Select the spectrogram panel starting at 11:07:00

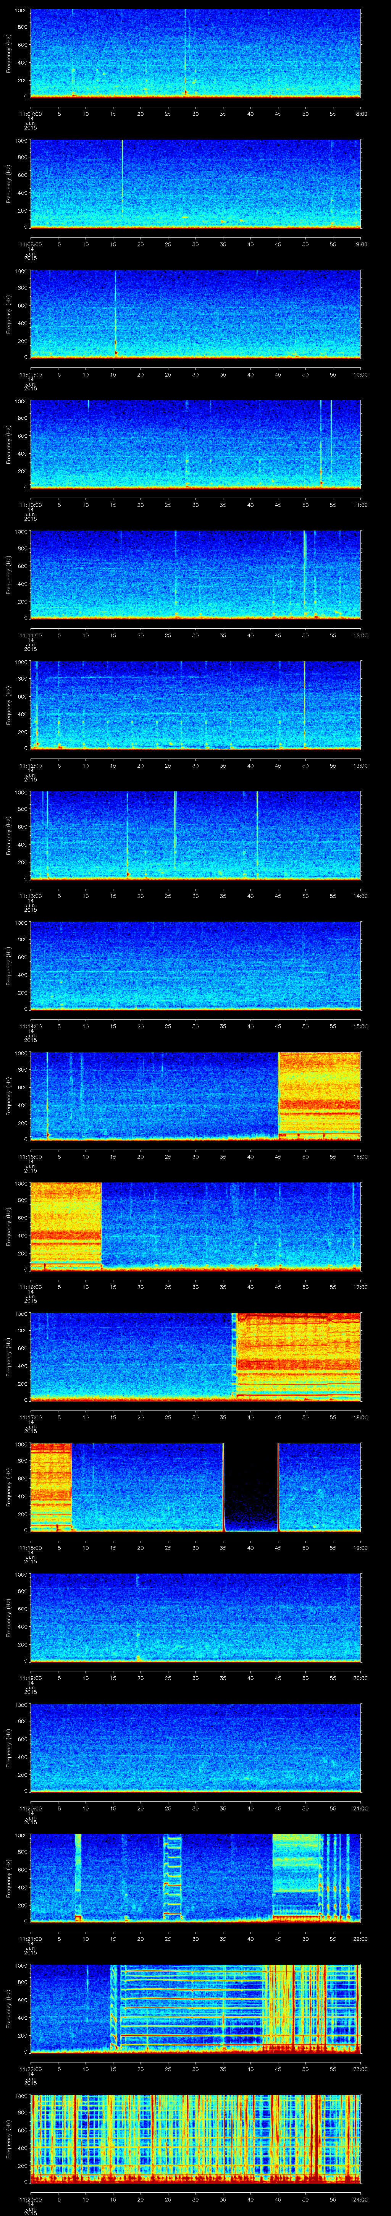click(195, 53)
